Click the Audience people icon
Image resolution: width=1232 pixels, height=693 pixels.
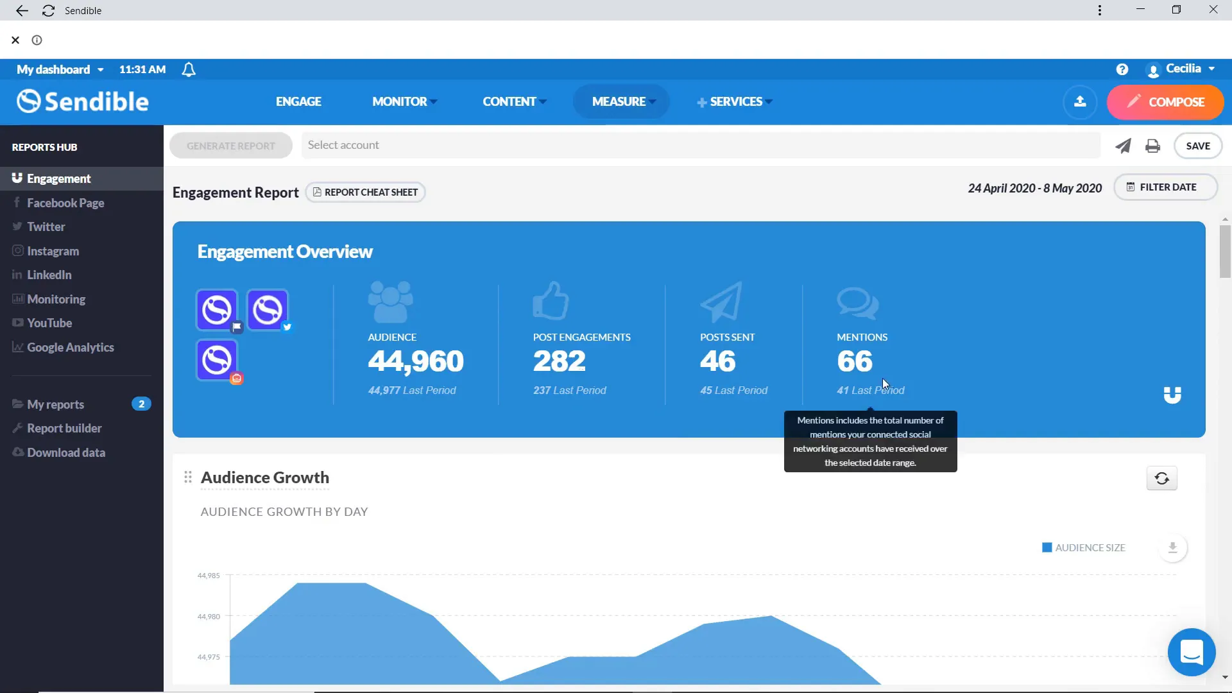tap(391, 302)
